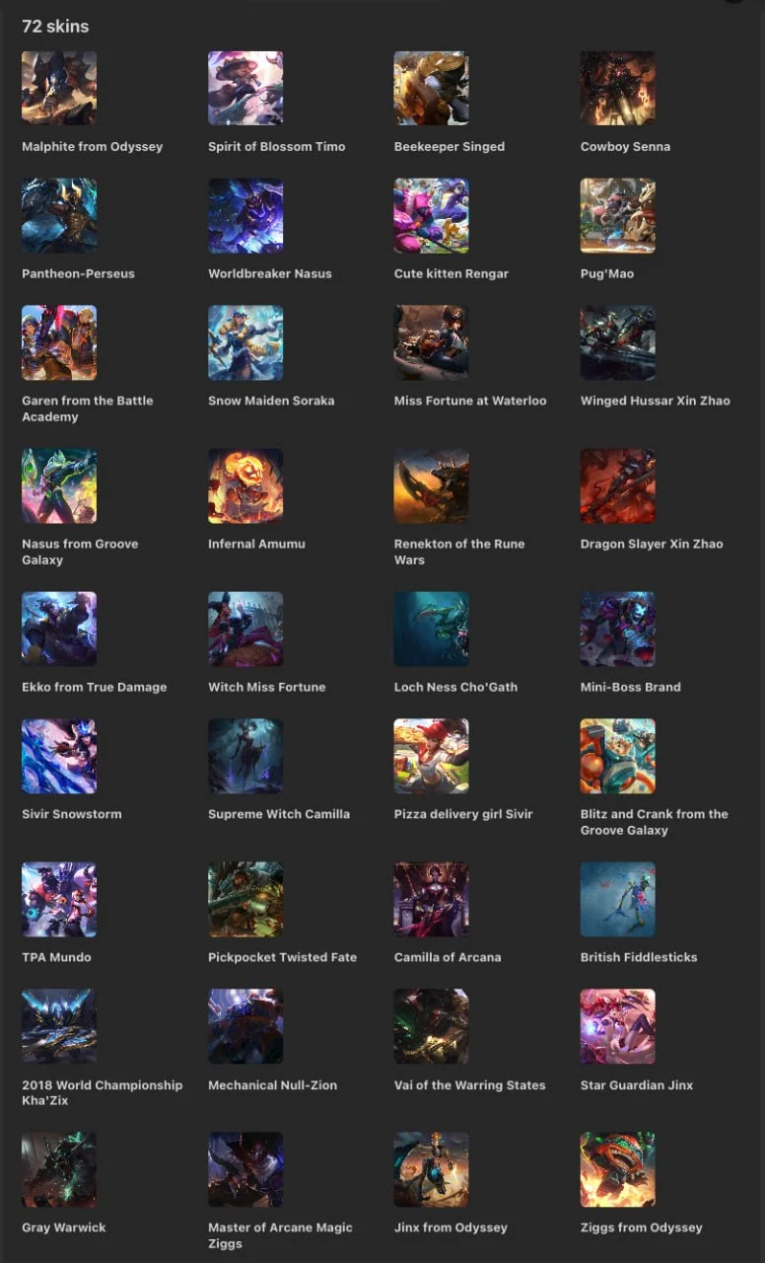765x1263 pixels.
Task: Click the Beekeeper Singed skin thumbnail
Action: [431, 89]
